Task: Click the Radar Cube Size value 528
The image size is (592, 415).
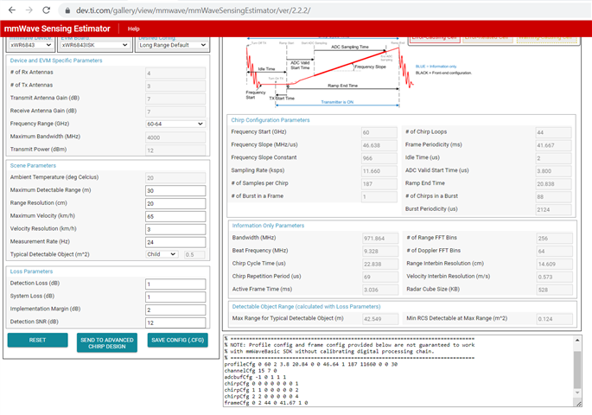Action: click(555, 290)
